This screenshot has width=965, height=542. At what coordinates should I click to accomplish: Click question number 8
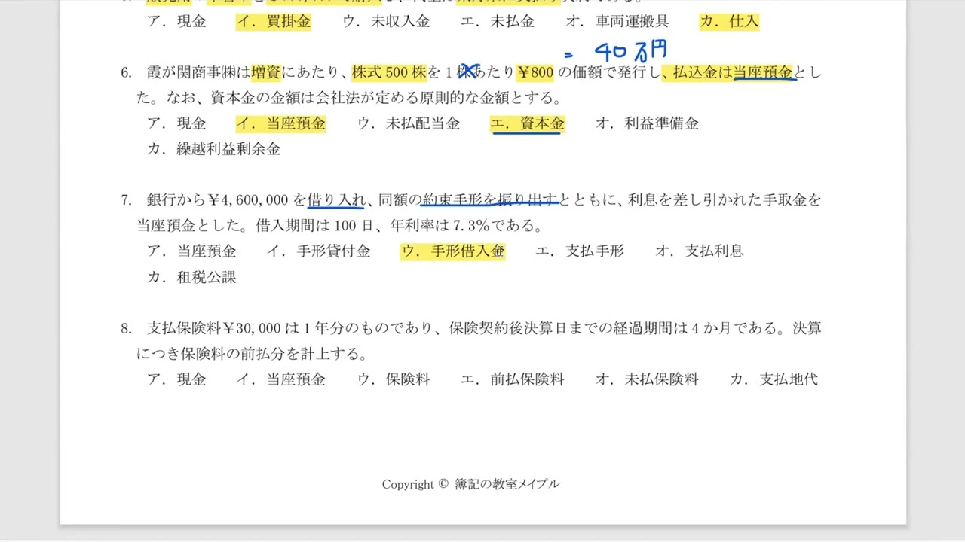127,328
